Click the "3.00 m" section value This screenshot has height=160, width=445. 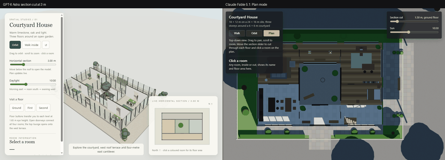pyautogui.click(x=52, y=60)
